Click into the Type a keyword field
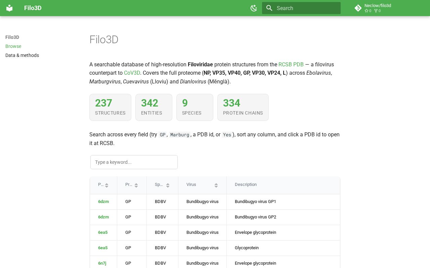Image resolution: width=430 pixels, height=268 pixels. coord(134,162)
